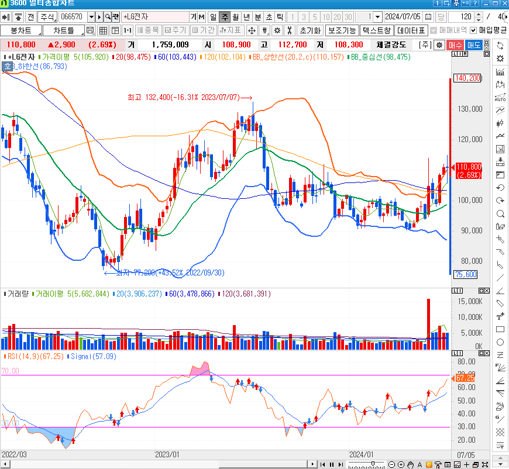The height and width of the screenshot is (469, 509).
Task: Expand the 차트틀 template dropdown
Action: point(64,30)
